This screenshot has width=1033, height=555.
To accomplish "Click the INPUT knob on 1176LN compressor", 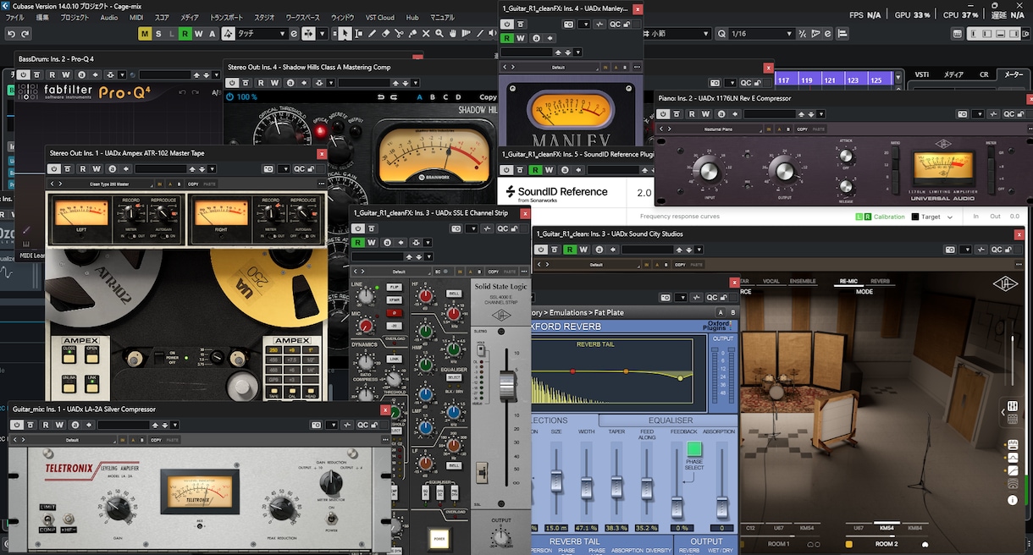I will 708,170.
